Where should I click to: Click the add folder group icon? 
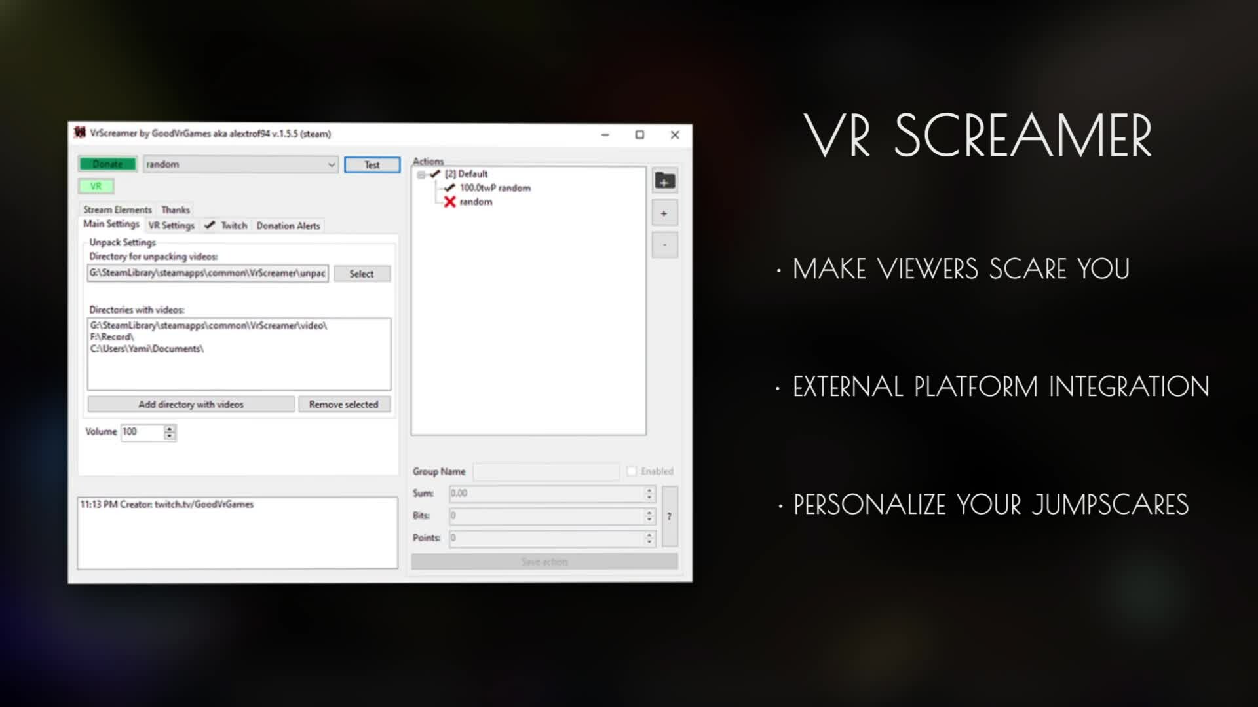[x=664, y=181]
